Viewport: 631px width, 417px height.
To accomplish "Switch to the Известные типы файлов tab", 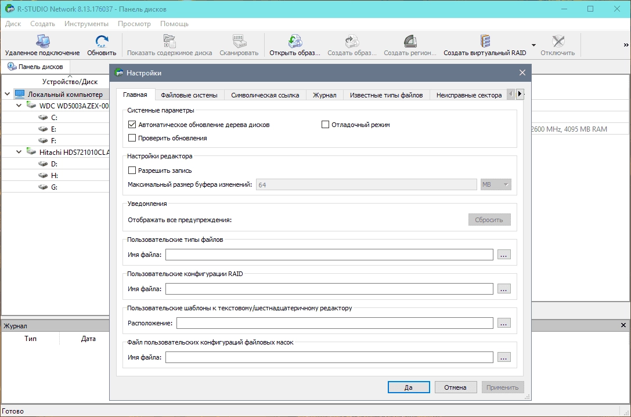I will pos(387,95).
